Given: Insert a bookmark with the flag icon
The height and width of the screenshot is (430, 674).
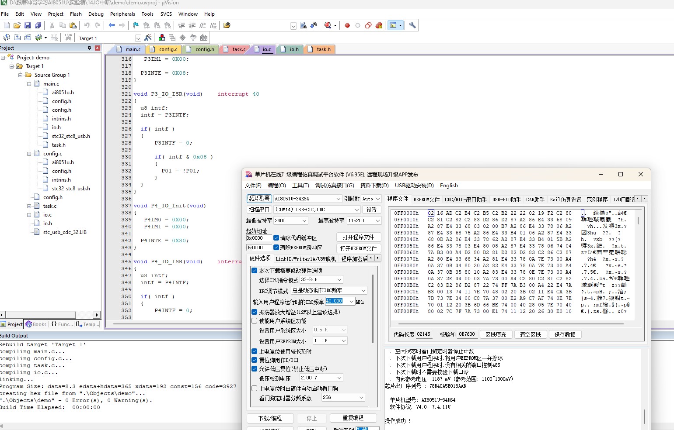Looking at the screenshot, I should point(136,25).
